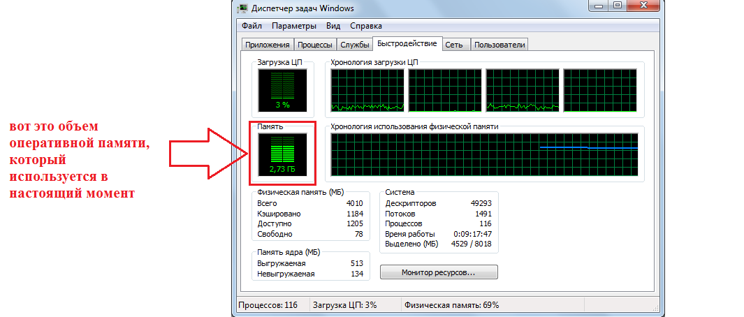Click the CPU load 3 % gauge
This screenshot has height=317, width=744.
[282, 90]
